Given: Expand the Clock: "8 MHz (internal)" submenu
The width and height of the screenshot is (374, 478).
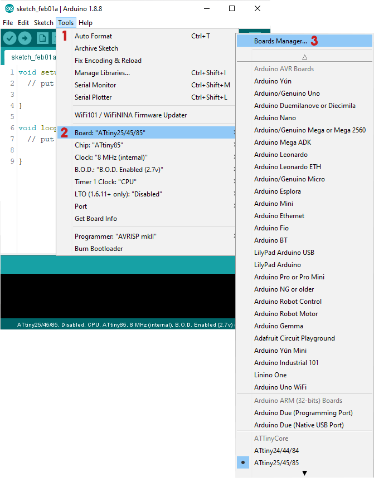Looking at the screenshot, I should point(146,157).
